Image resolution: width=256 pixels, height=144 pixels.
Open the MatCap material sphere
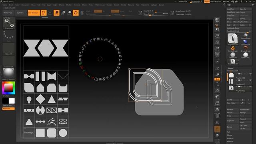coord(9,74)
